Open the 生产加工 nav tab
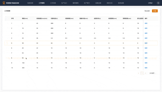This screenshot has height=92, width=162. click(64, 3)
